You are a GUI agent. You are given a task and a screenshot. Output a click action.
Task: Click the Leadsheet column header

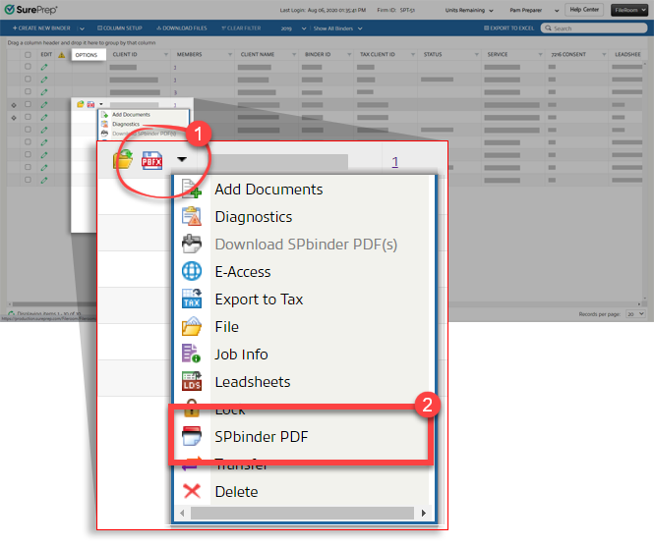[627, 55]
